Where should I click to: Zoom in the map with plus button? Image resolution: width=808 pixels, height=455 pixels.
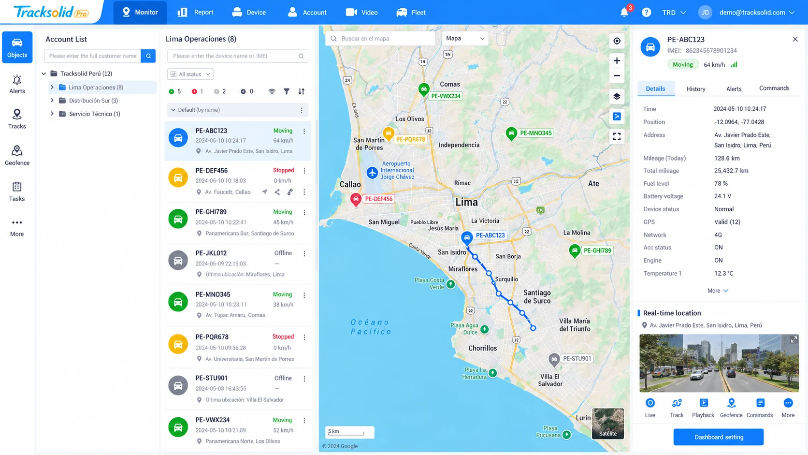pyautogui.click(x=617, y=61)
